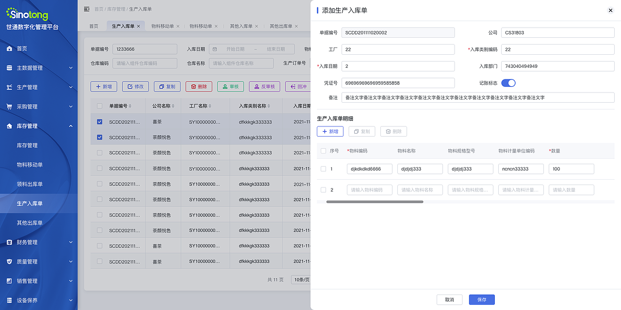The height and width of the screenshot is (310, 621).
Task: Click the shield icon beside 质量管理
Action: coord(9,262)
